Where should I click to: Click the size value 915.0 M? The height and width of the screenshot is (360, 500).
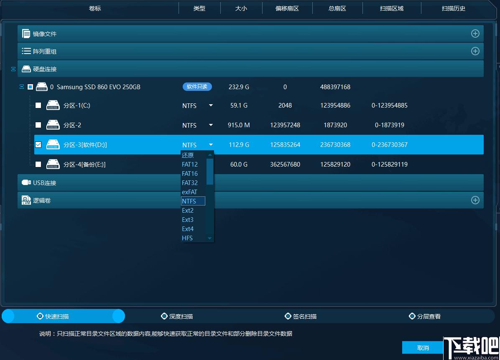239,125
